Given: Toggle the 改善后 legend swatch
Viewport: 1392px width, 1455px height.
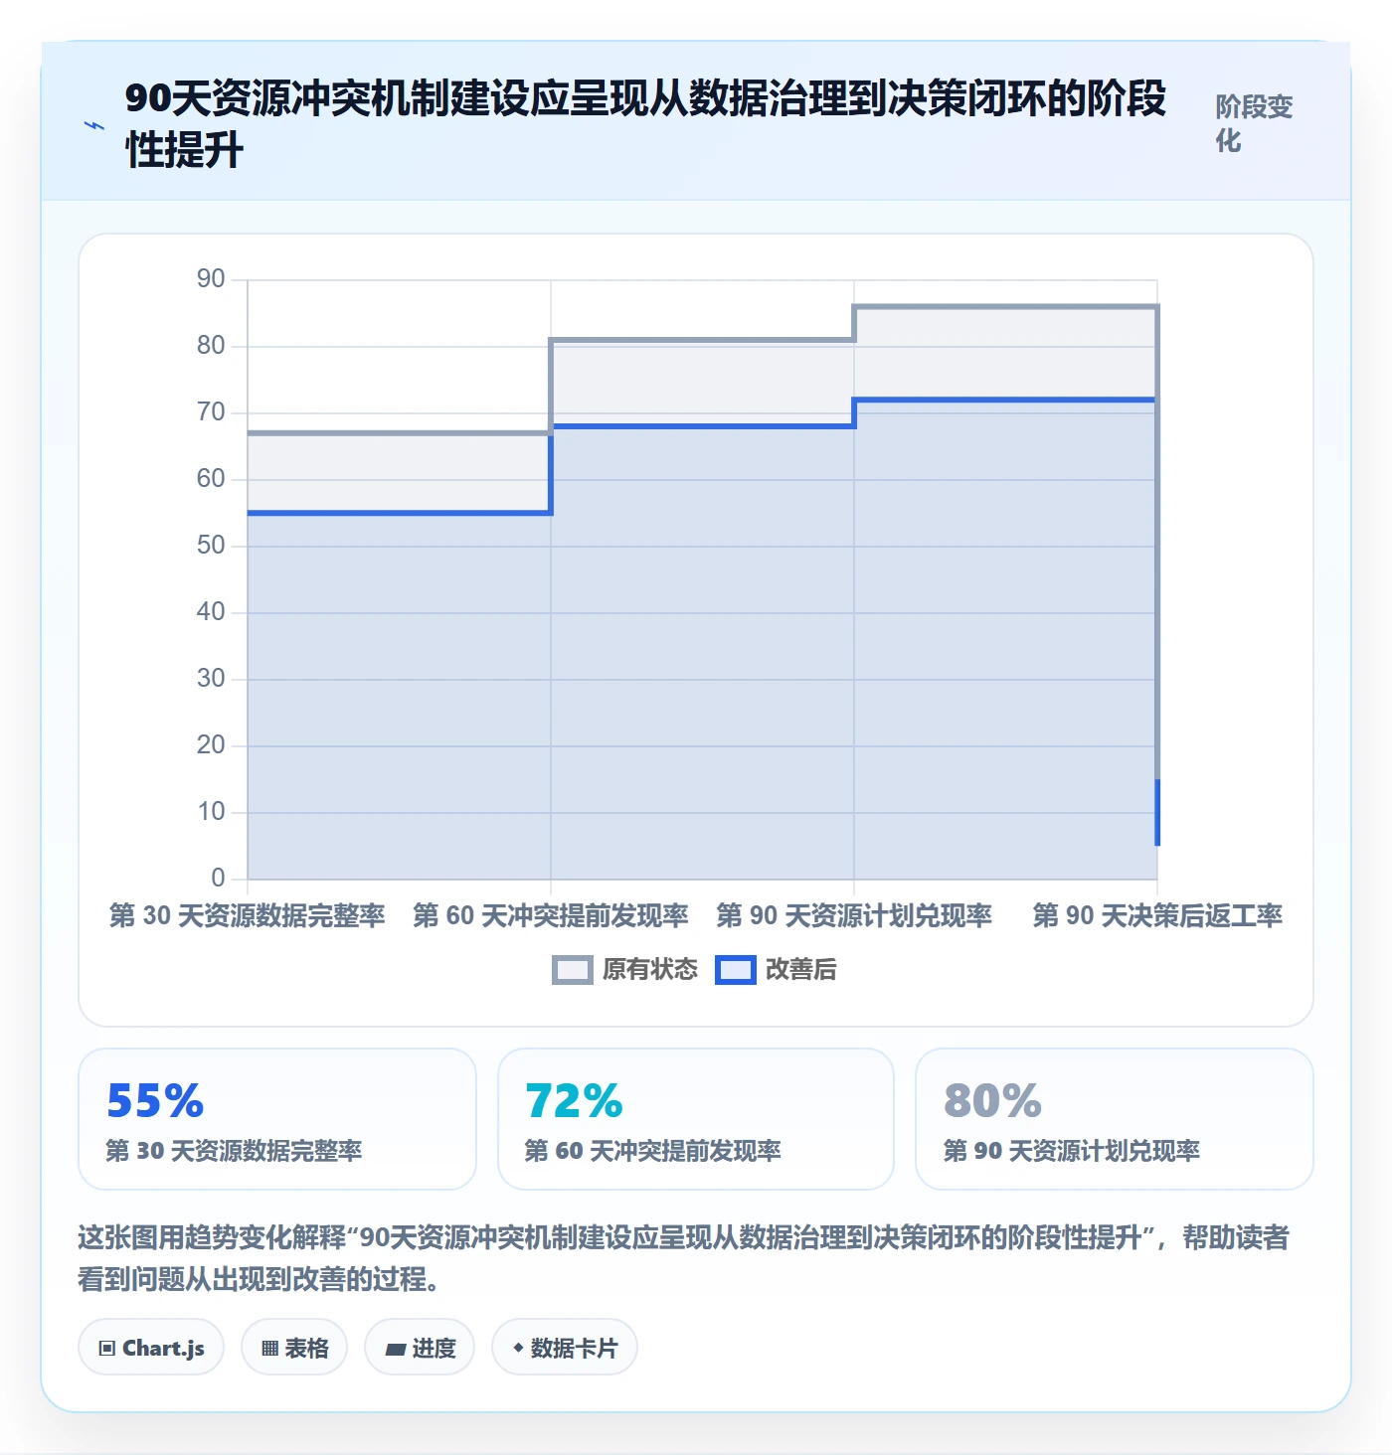Looking at the screenshot, I should (x=736, y=970).
